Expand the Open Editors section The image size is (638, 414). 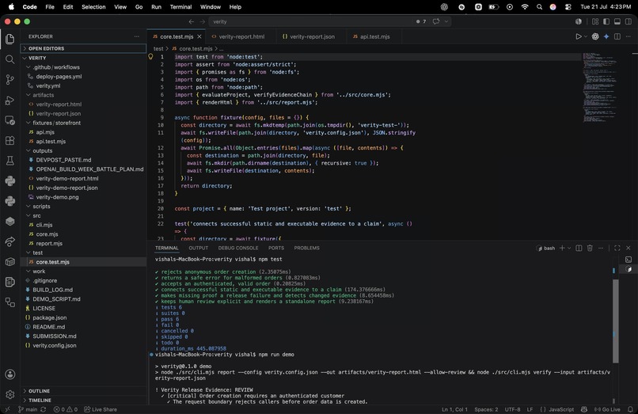[83, 48]
